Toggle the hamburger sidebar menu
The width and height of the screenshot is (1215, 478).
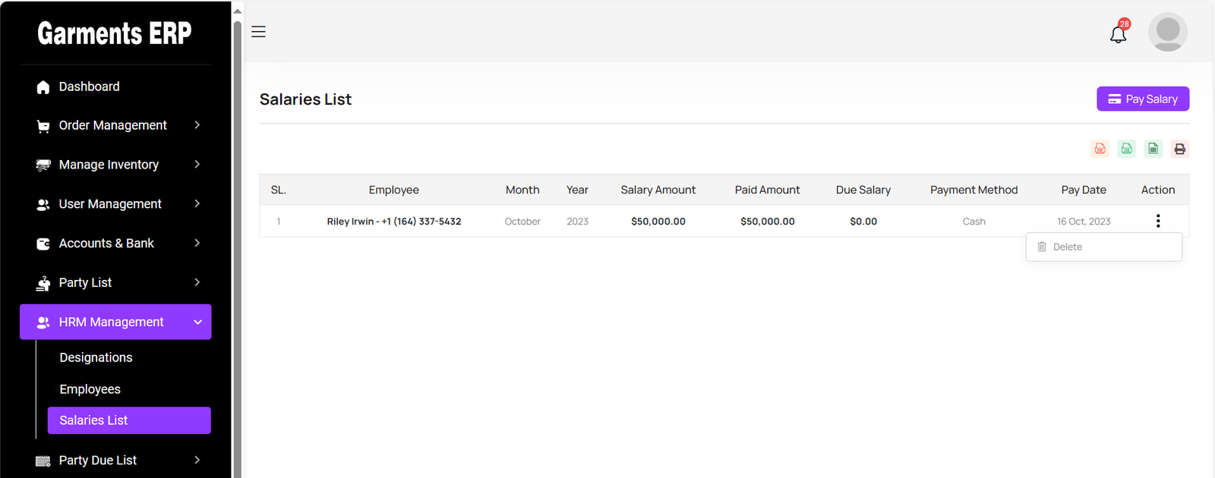pyautogui.click(x=258, y=32)
